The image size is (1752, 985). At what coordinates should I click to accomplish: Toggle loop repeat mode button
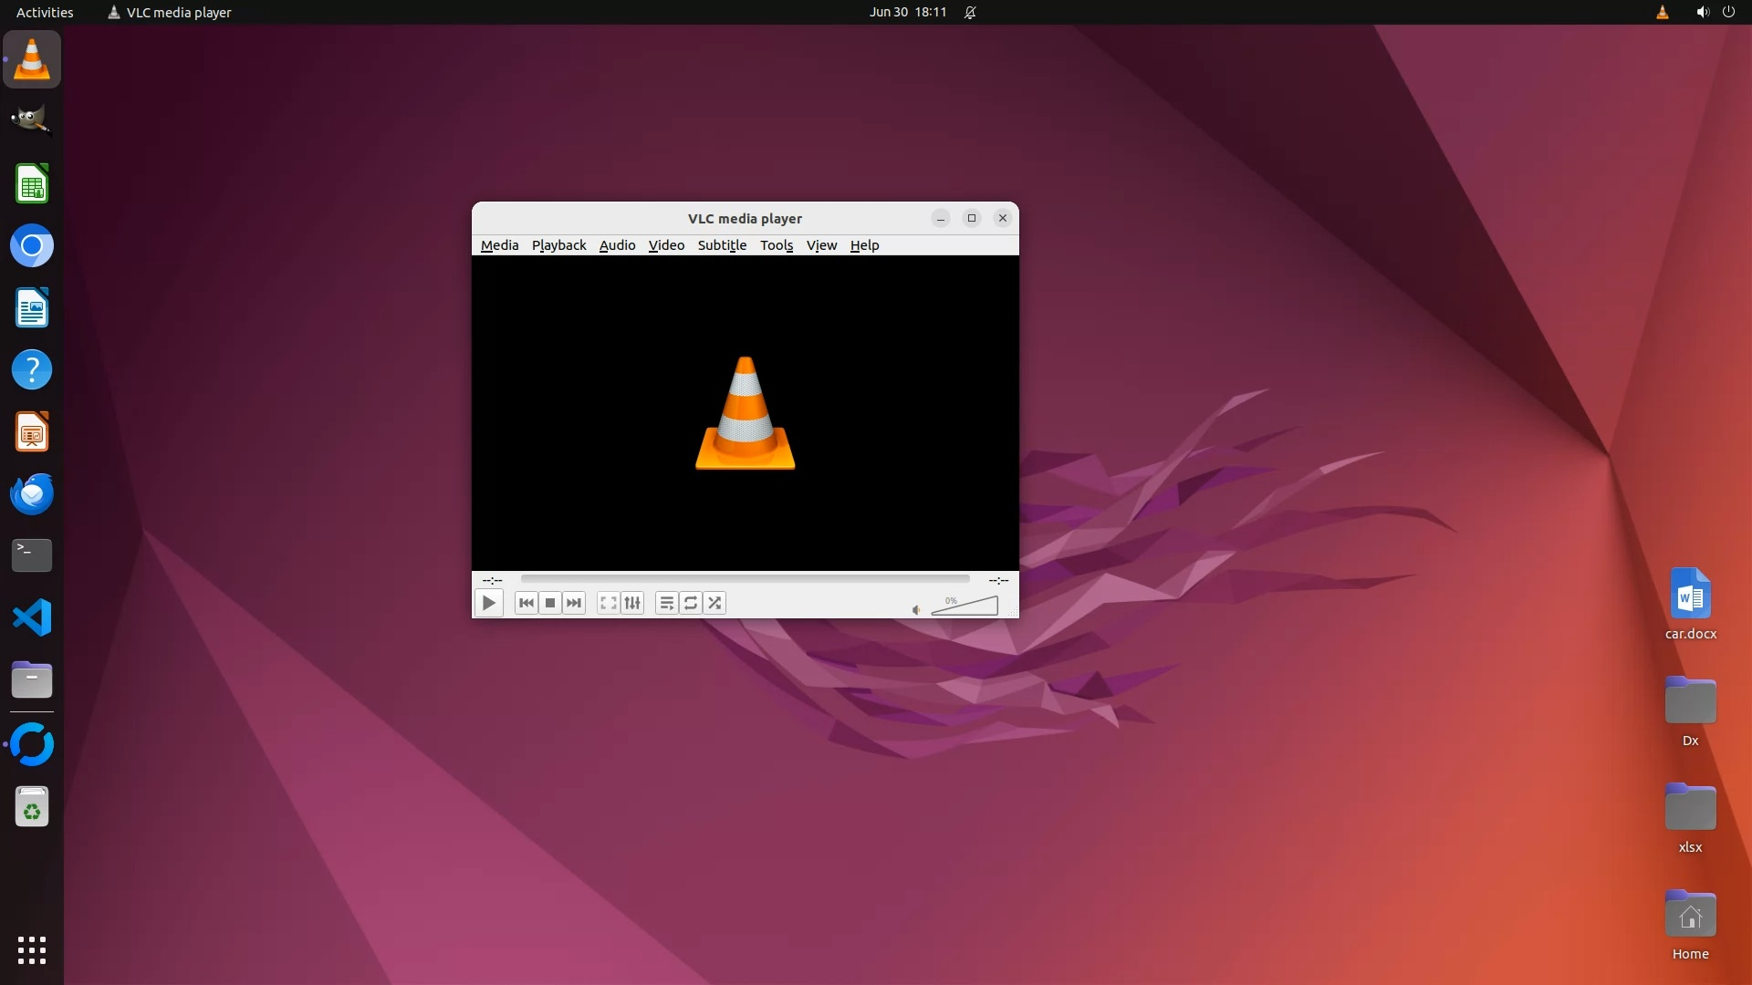point(691,603)
